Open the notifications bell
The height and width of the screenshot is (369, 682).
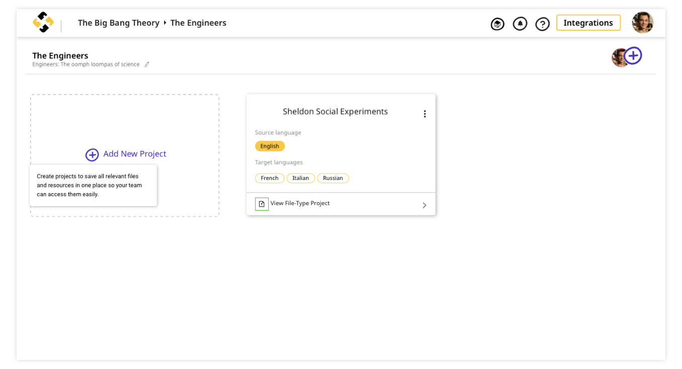point(520,24)
